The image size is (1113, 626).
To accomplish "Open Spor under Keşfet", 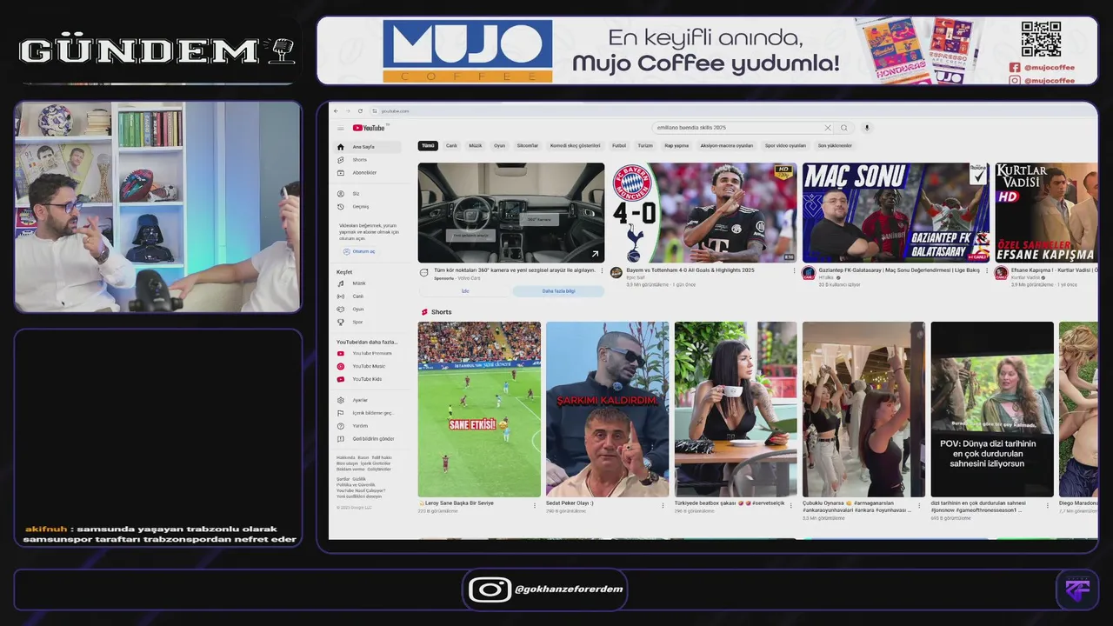I will (369, 322).
